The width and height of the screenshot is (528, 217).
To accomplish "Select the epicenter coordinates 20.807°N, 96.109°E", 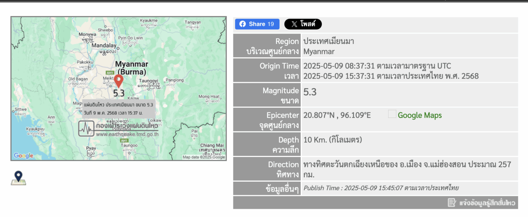I will (336, 115).
